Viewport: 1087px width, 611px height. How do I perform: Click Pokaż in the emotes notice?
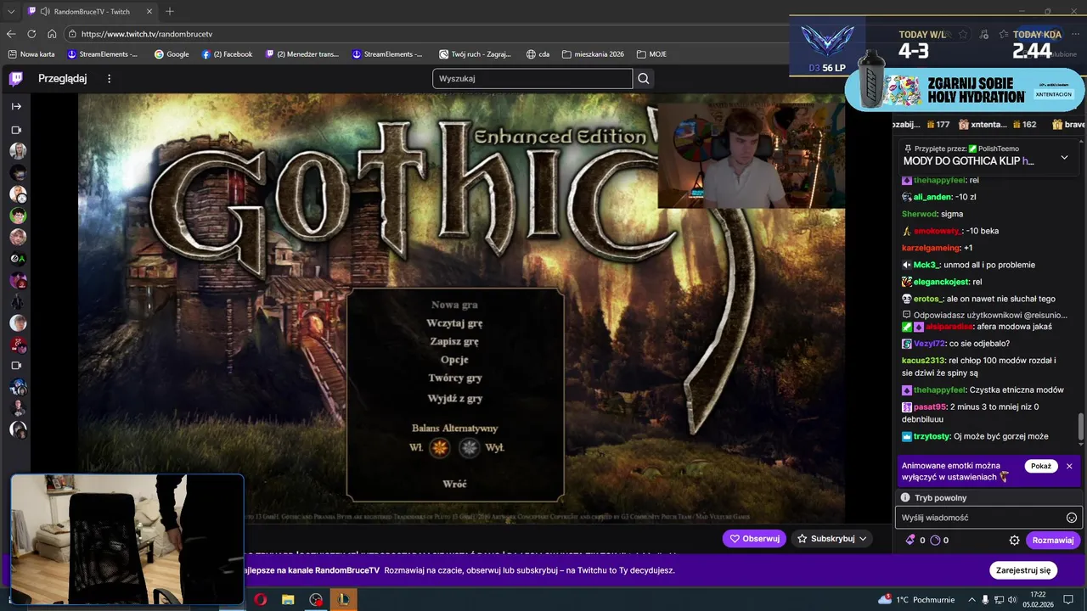[1040, 466]
